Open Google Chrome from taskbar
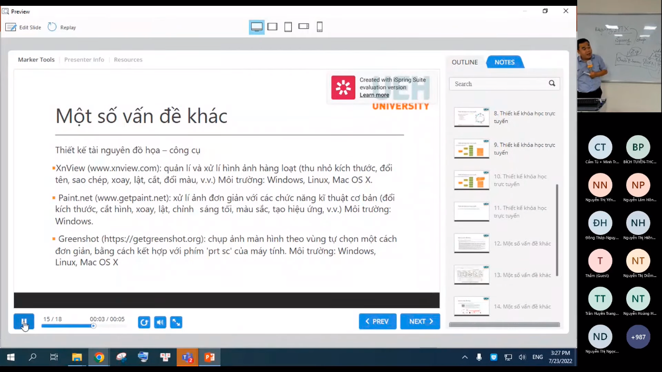The width and height of the screenshot is (662, 372). [x=99, y=357]
